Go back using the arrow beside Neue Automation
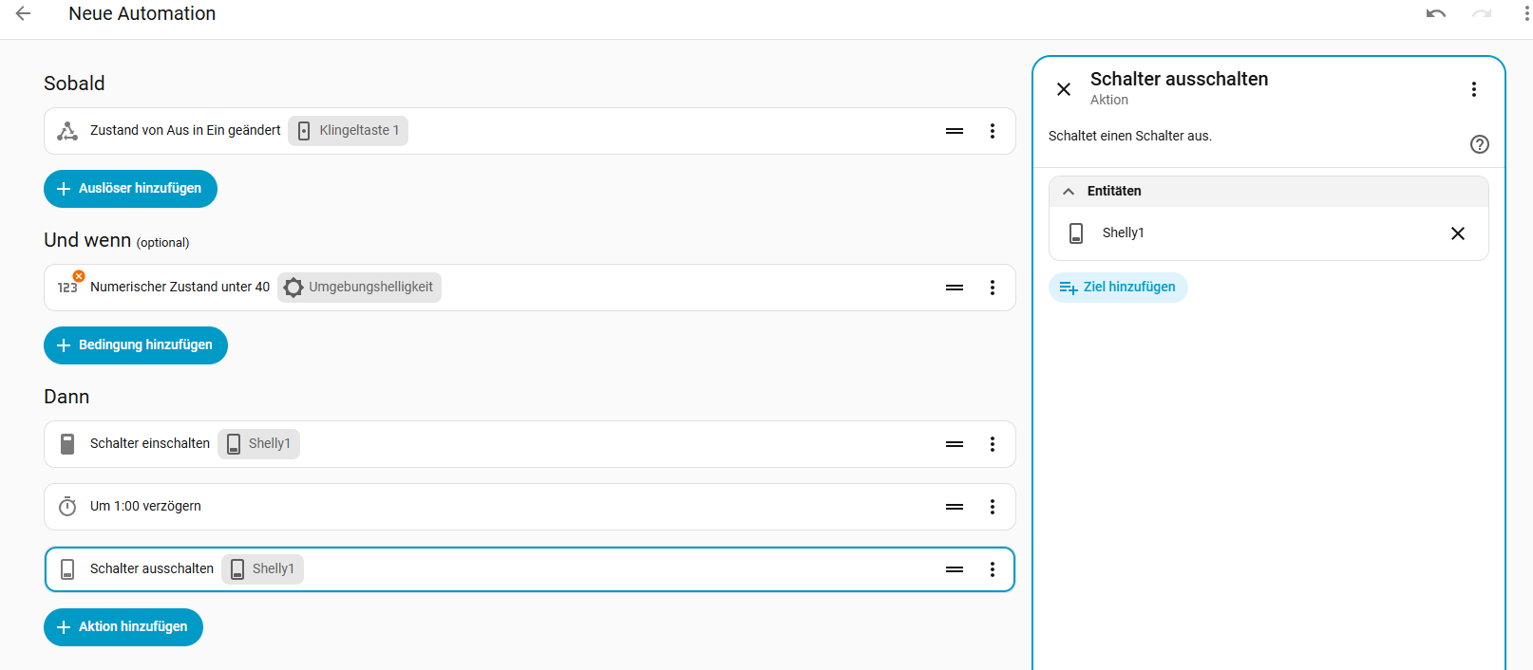Screen dimensions: 1533x670 pos(24,13)
